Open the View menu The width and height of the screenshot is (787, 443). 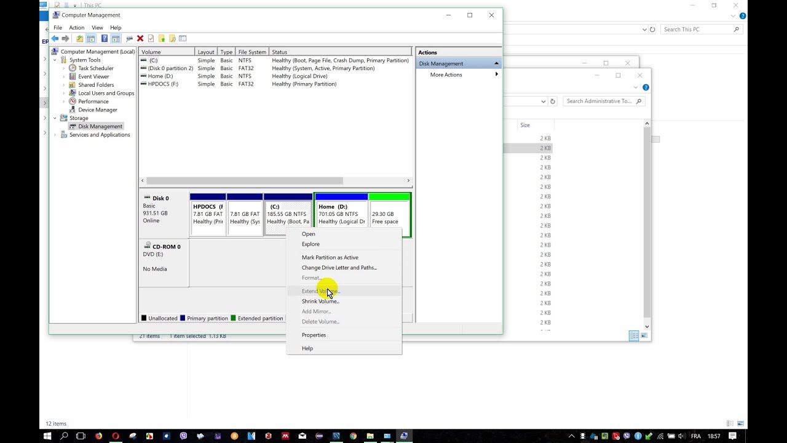coord(97,28)
